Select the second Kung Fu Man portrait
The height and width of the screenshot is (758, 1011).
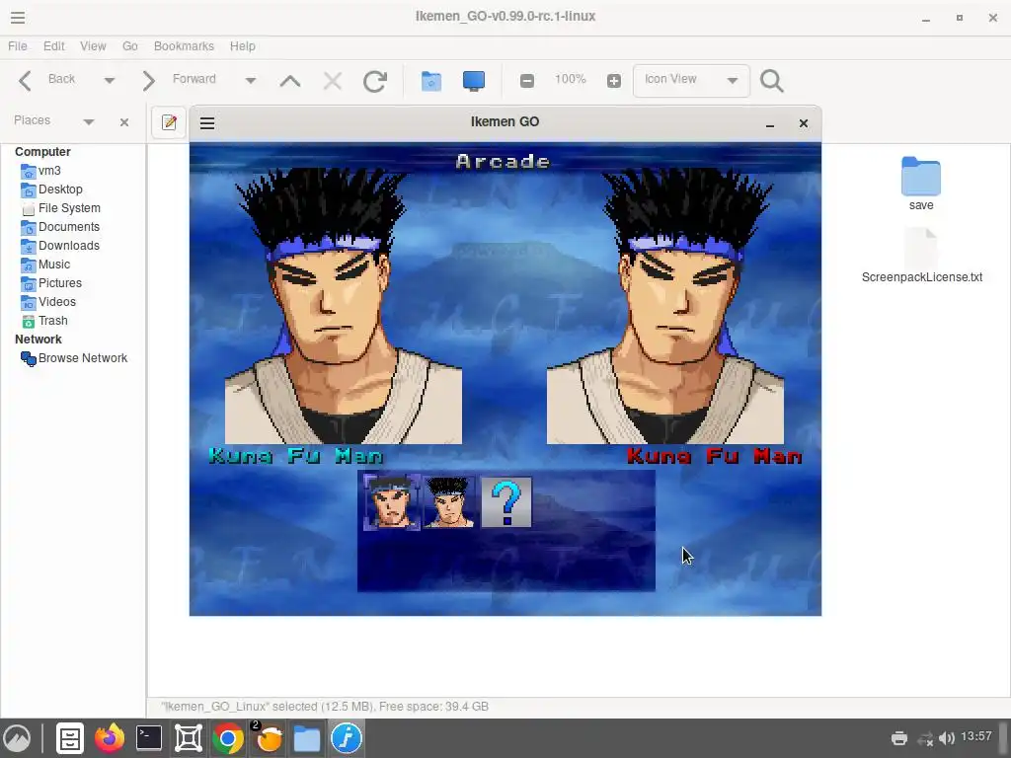coord(449,502)
